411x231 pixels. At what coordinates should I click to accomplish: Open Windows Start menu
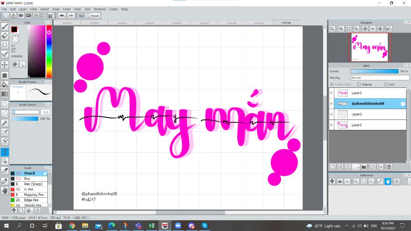point(6,225)
